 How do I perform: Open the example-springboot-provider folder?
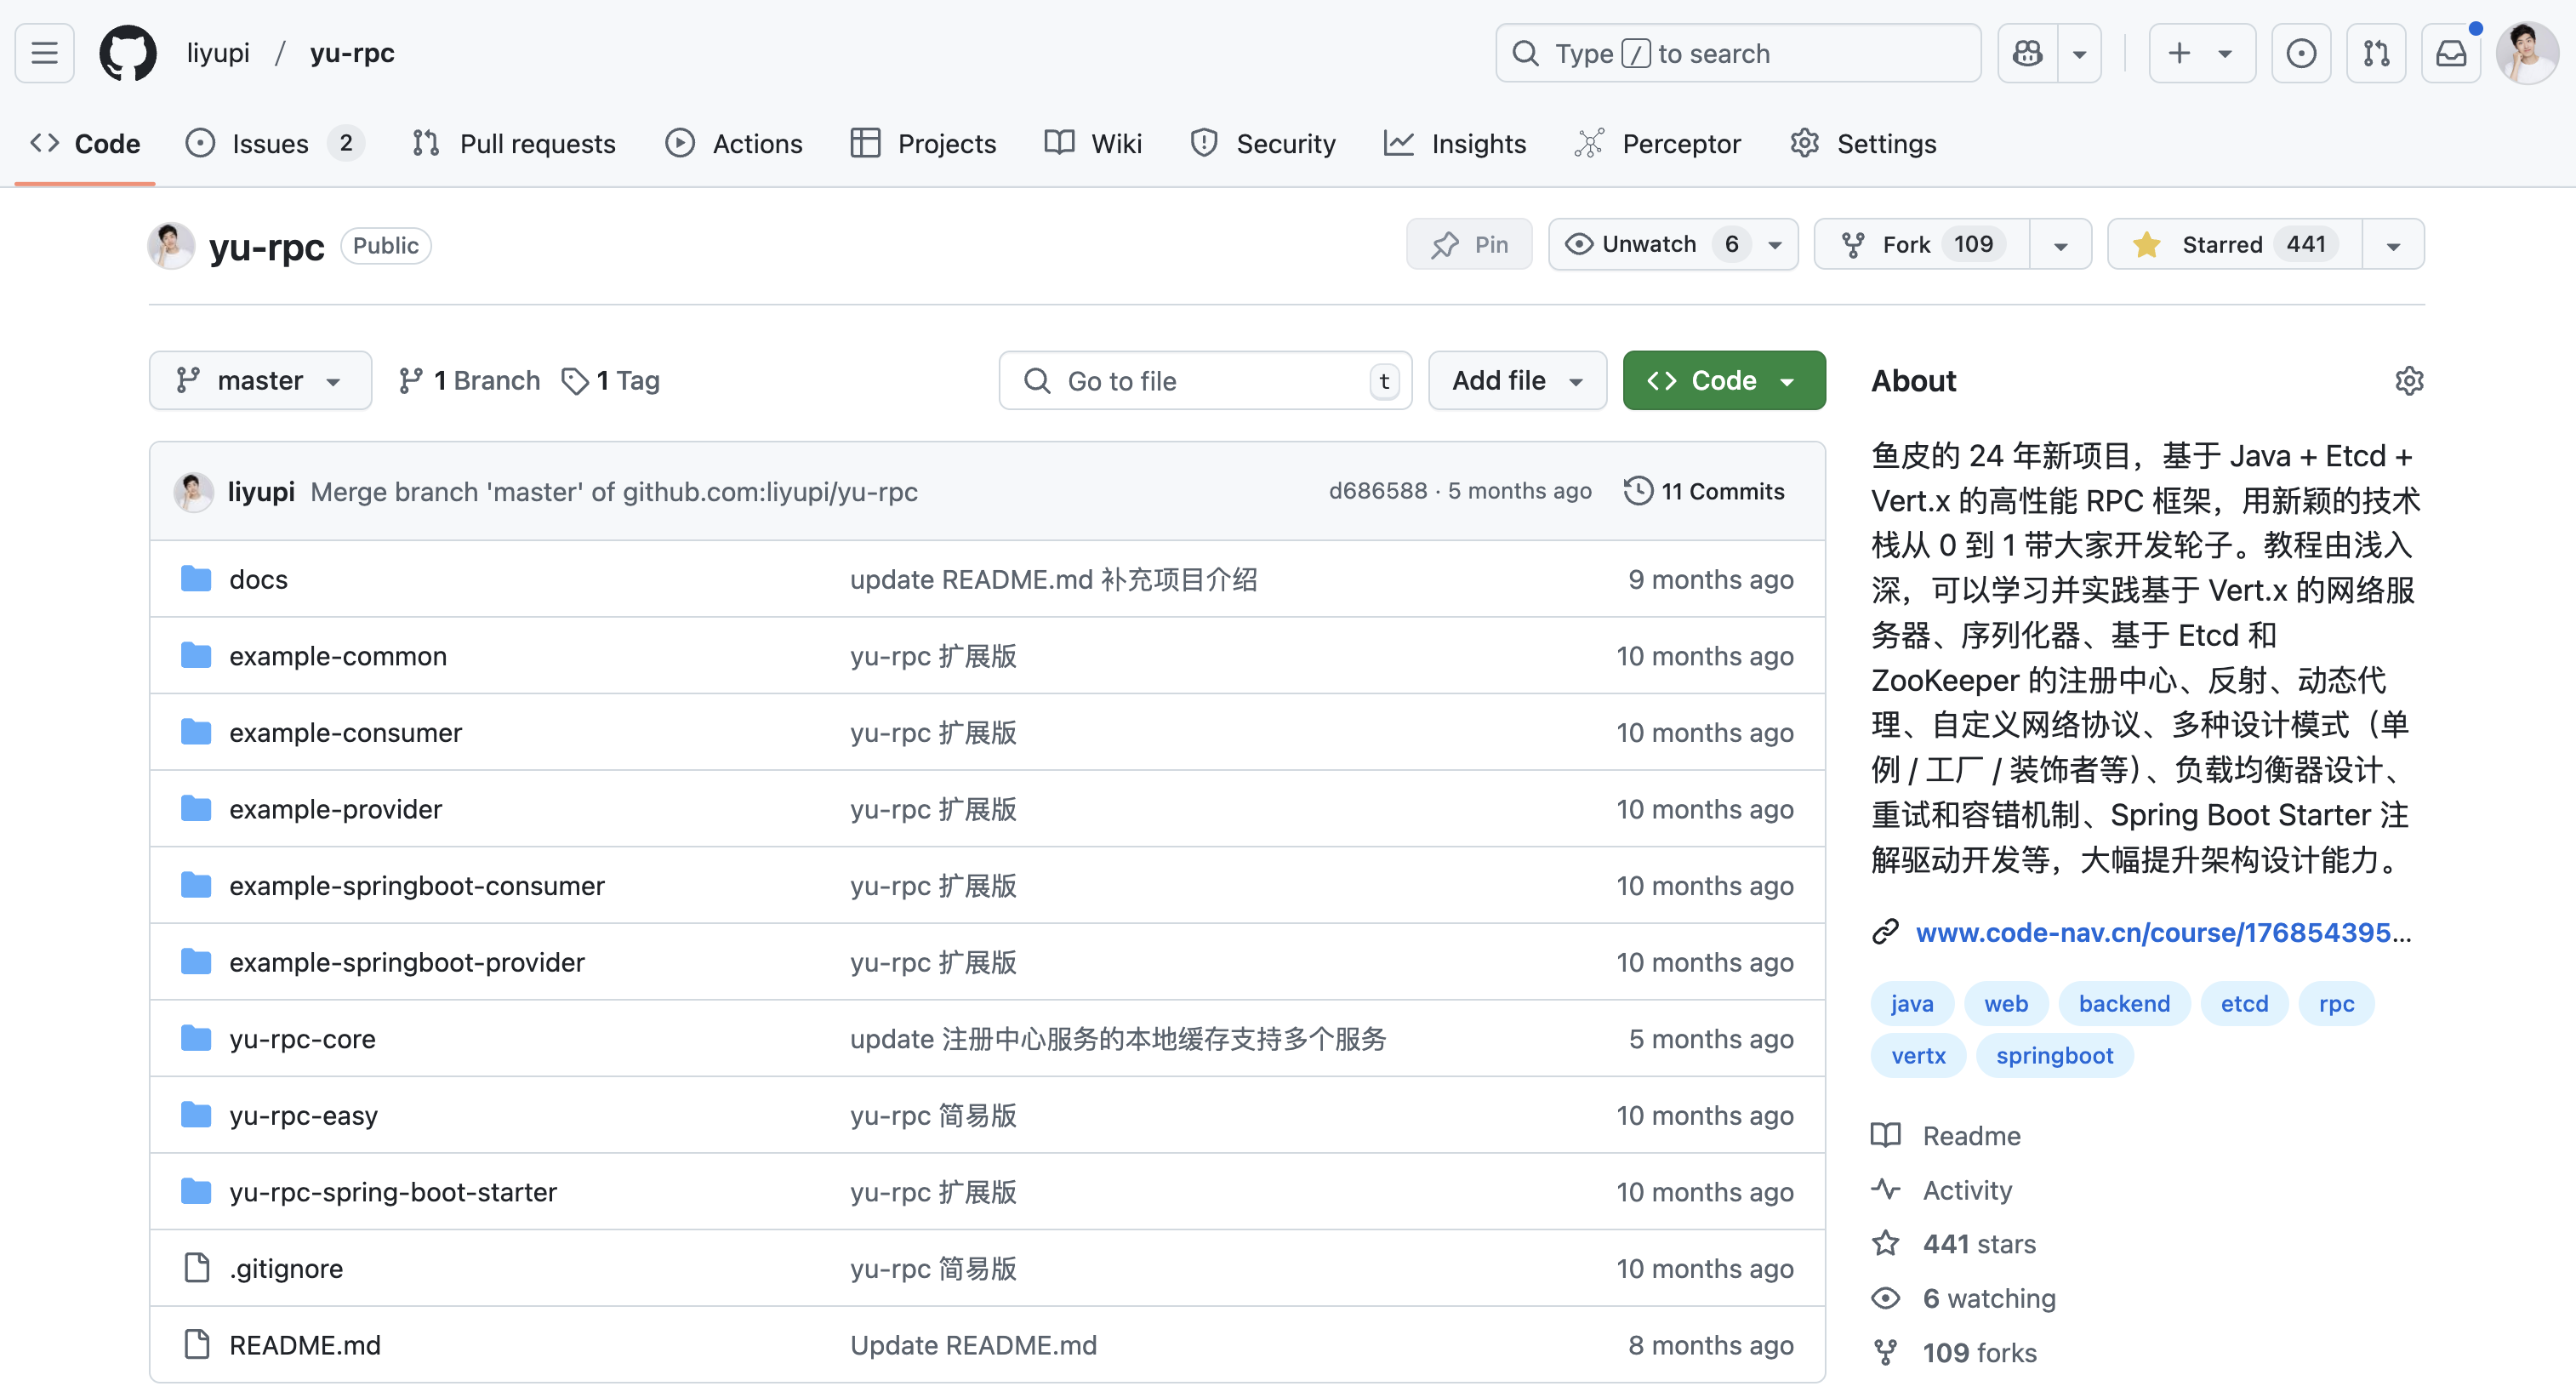pos(407,962)
